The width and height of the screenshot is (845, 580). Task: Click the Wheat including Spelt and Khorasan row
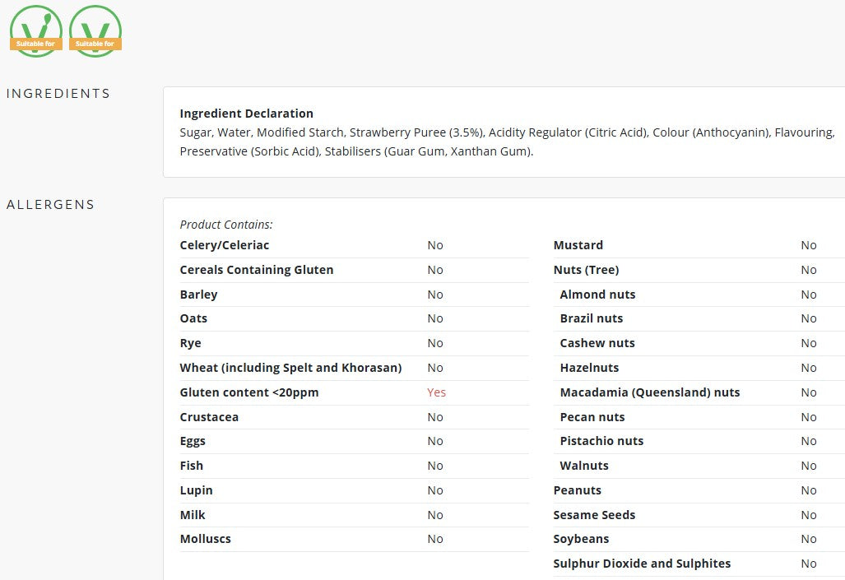[354, 368]
